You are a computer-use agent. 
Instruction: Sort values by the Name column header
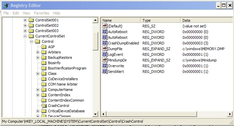click(x=120, y=20)
